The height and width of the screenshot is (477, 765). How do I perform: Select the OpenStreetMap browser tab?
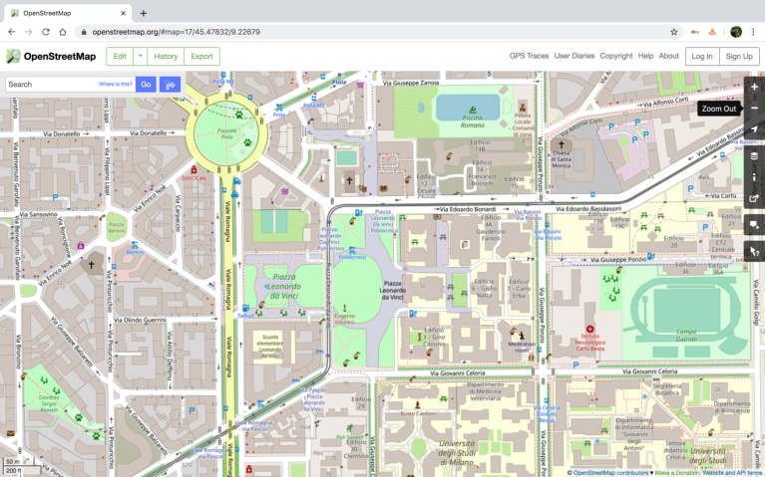click(x=68, y=13)
